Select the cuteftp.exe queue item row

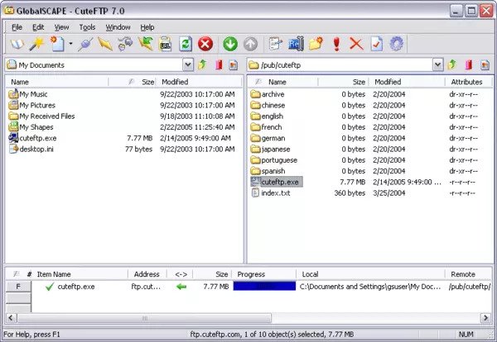[x=262, y=287]
